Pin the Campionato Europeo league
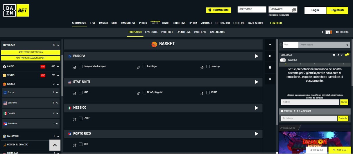Screen dimensions: 353x154 pos(75,67)
